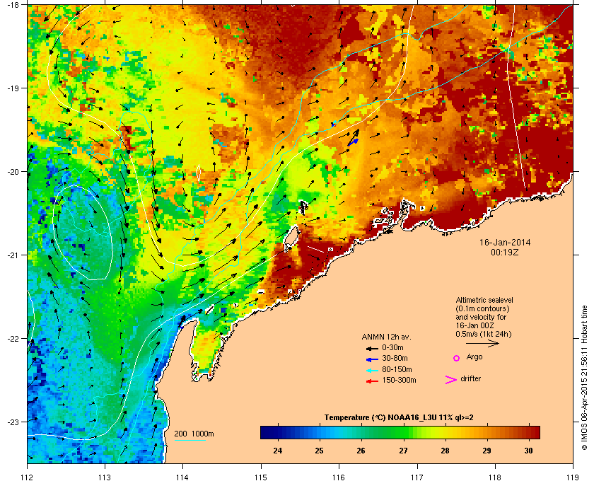Click the Temperature NOAA16_L3U colorbar title

tap(399, 418)
